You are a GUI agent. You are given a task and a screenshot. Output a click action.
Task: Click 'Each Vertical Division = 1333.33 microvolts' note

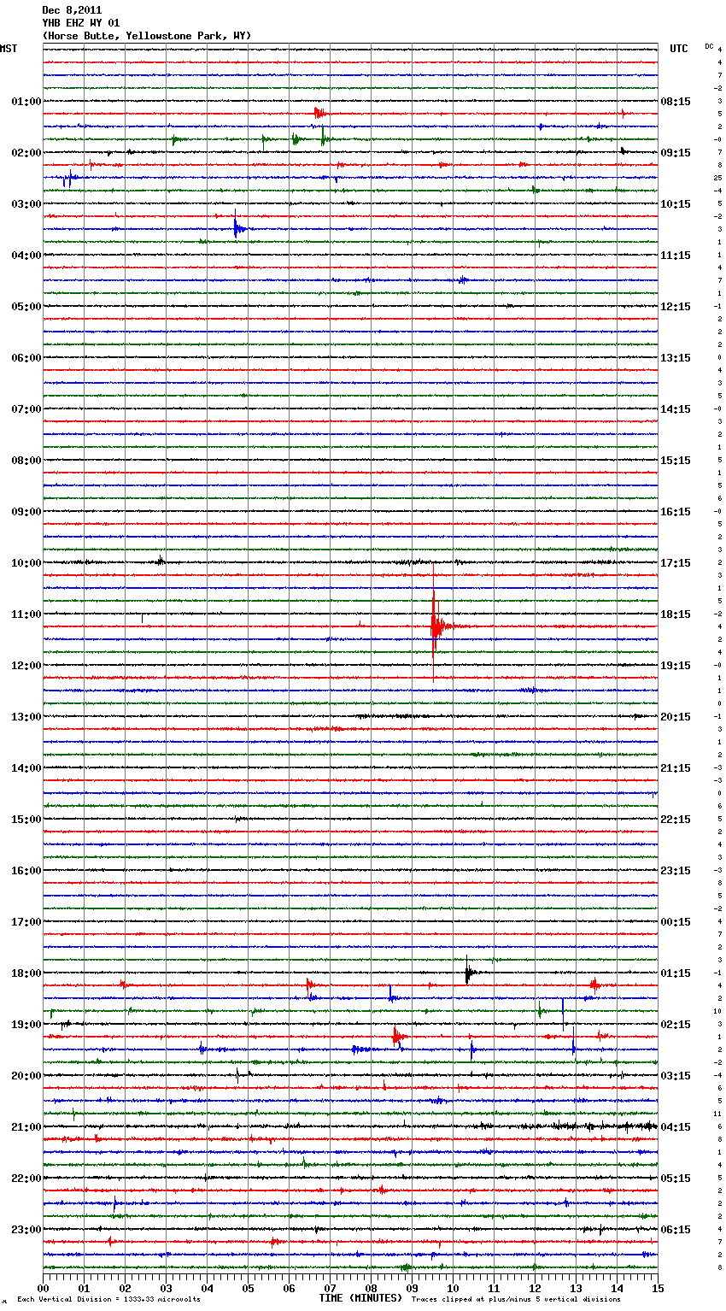(x=108, y=1299)
